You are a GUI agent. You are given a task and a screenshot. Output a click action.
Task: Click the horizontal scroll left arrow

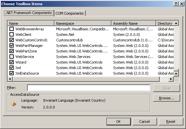click(10, 79)
